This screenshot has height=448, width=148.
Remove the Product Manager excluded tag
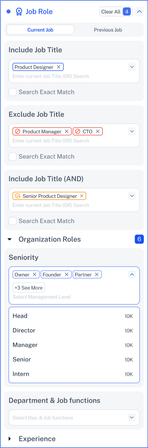(x=66, y=132)
